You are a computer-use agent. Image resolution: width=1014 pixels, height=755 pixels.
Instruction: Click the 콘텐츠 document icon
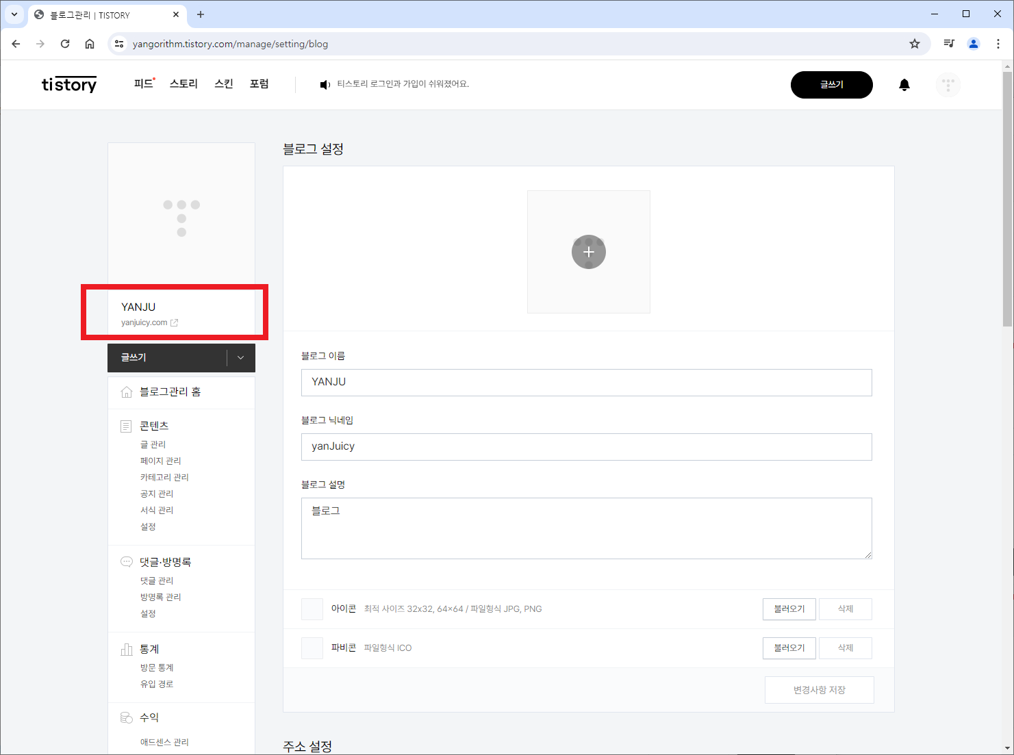click(126, 426)
